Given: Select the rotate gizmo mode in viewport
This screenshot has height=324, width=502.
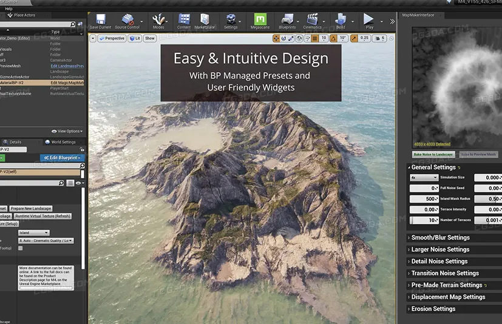Looking at the screenshot, I should (x=283, y=38).
